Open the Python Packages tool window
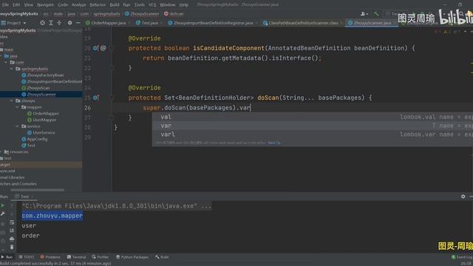The width and height of the screenshot is (473, 266). [x=132, y=257]
